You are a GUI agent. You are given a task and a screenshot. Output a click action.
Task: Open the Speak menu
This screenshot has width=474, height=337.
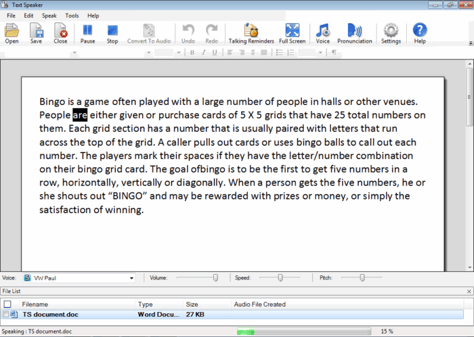pyautogui.click(x=49, y=15)
